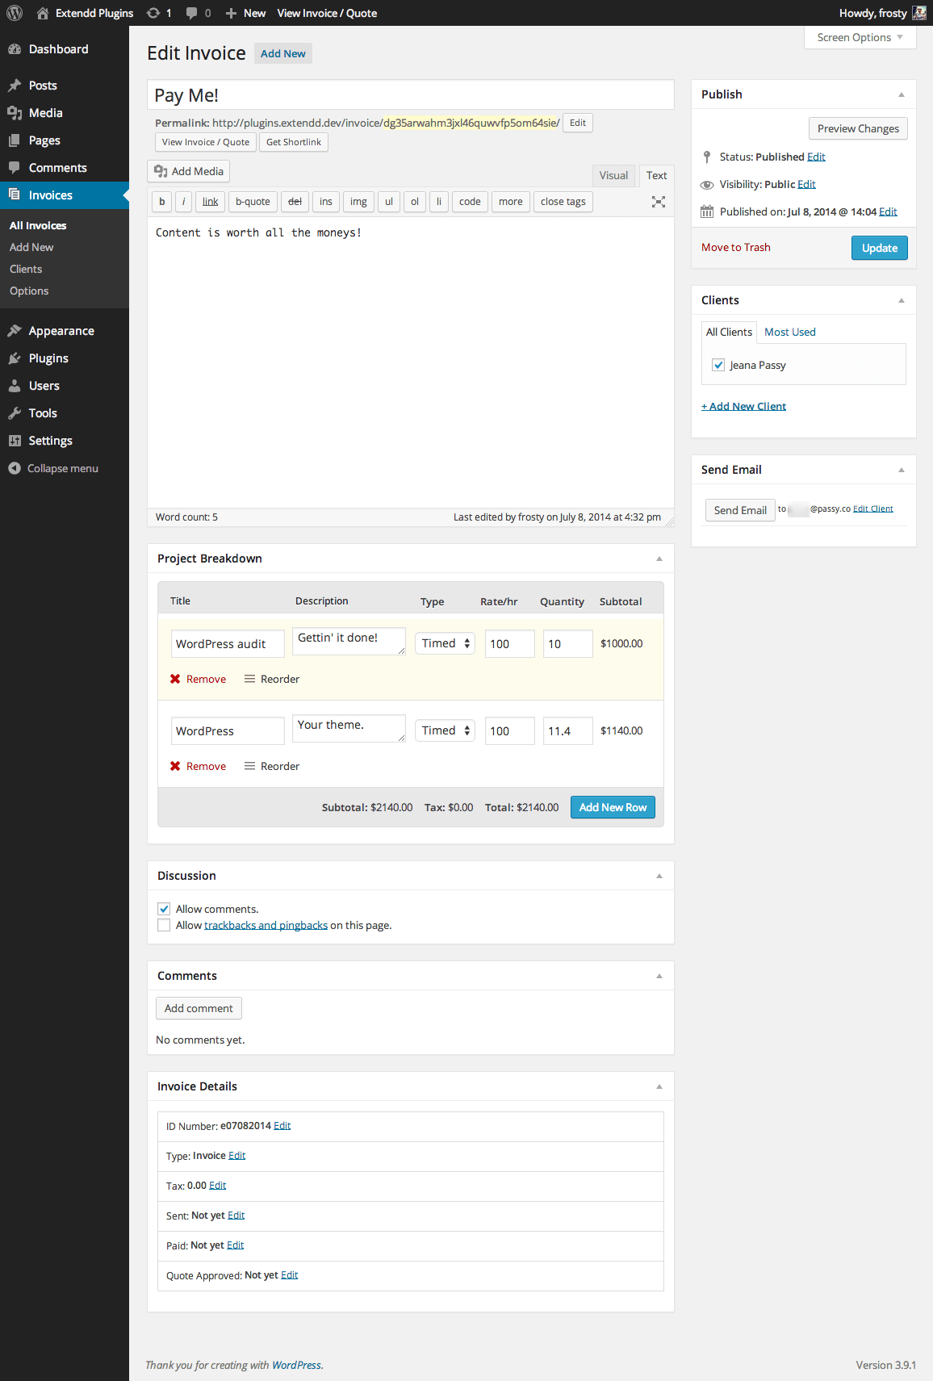Select the All Clients tab
Viewport: 933px width, 1381px height.
[729, 332]
